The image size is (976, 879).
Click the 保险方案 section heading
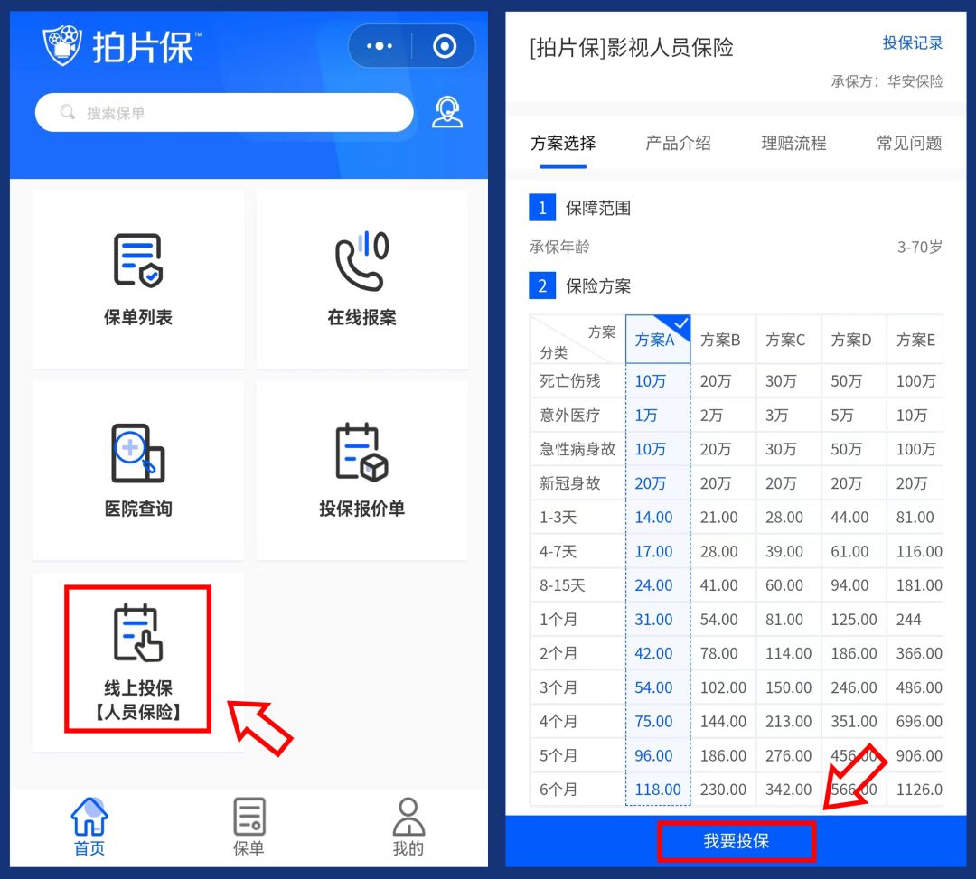click(x=597, y=285)
